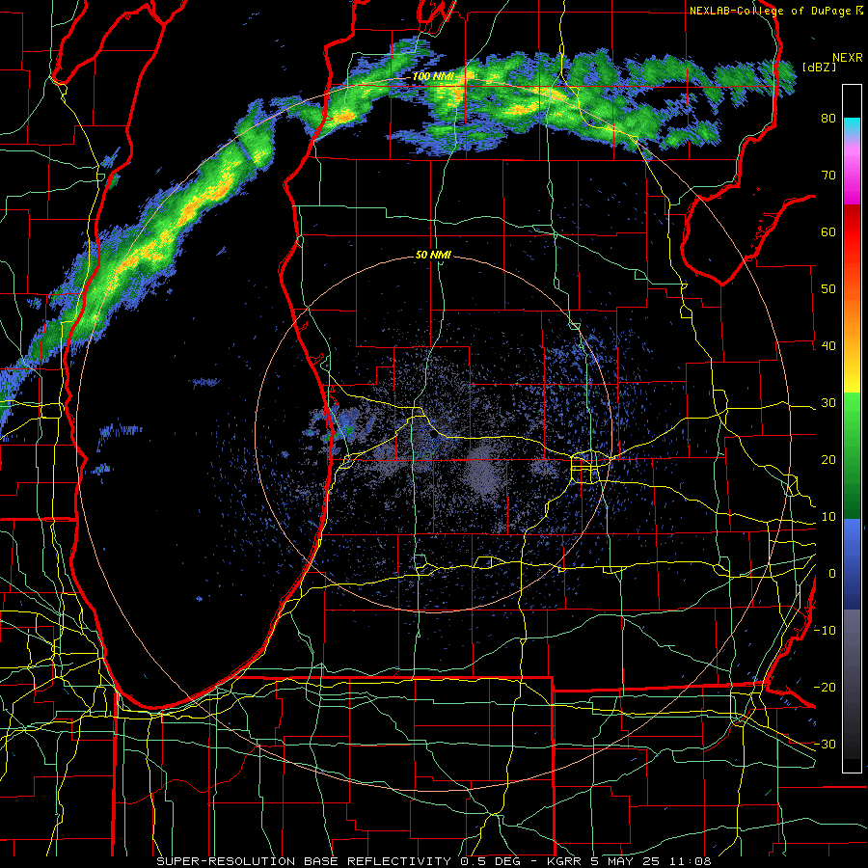The image size is (868, 868).
Task: Click the 60 value on dBZ scale
Action: pos(828,232)
